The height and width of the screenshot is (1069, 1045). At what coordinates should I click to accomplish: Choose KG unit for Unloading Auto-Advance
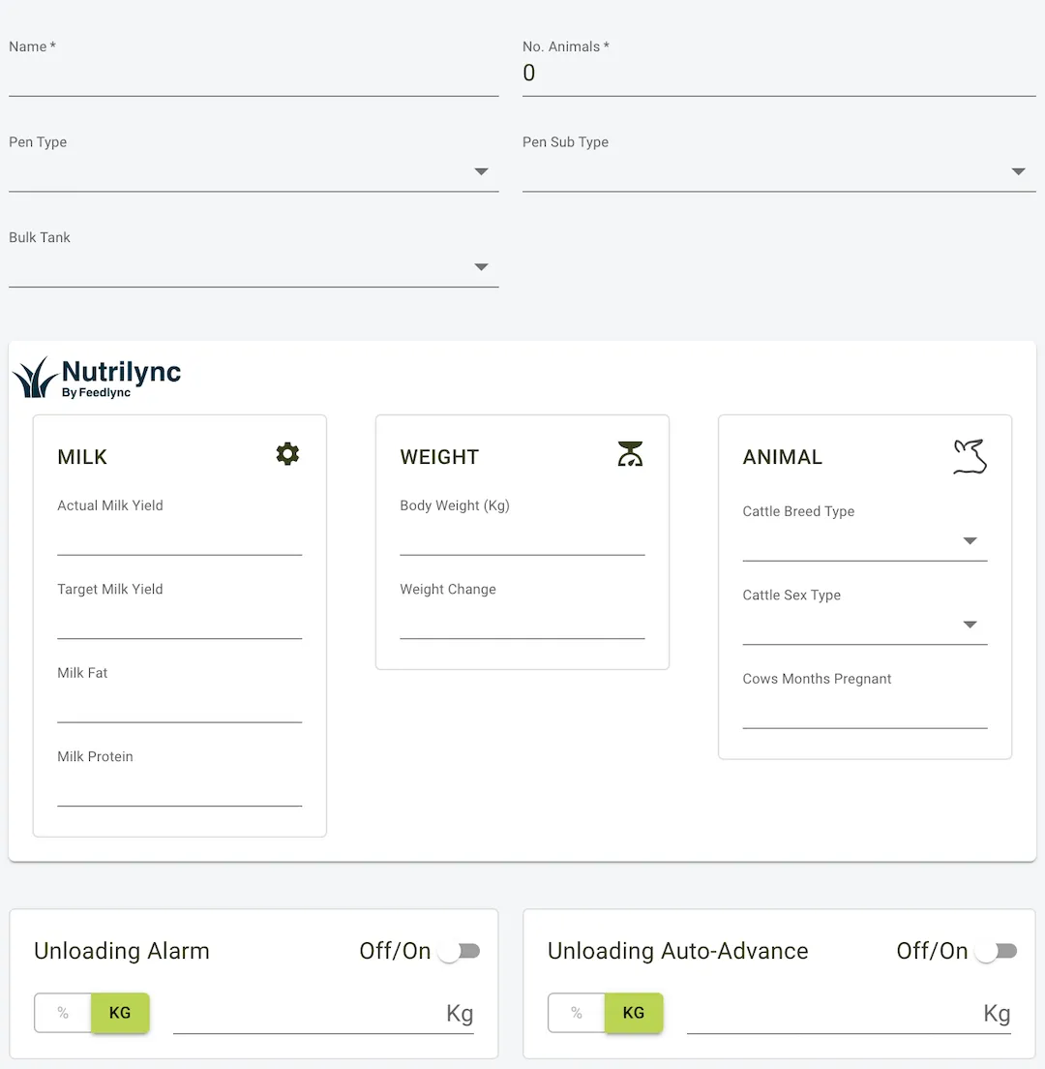[x=634, y=1013]
